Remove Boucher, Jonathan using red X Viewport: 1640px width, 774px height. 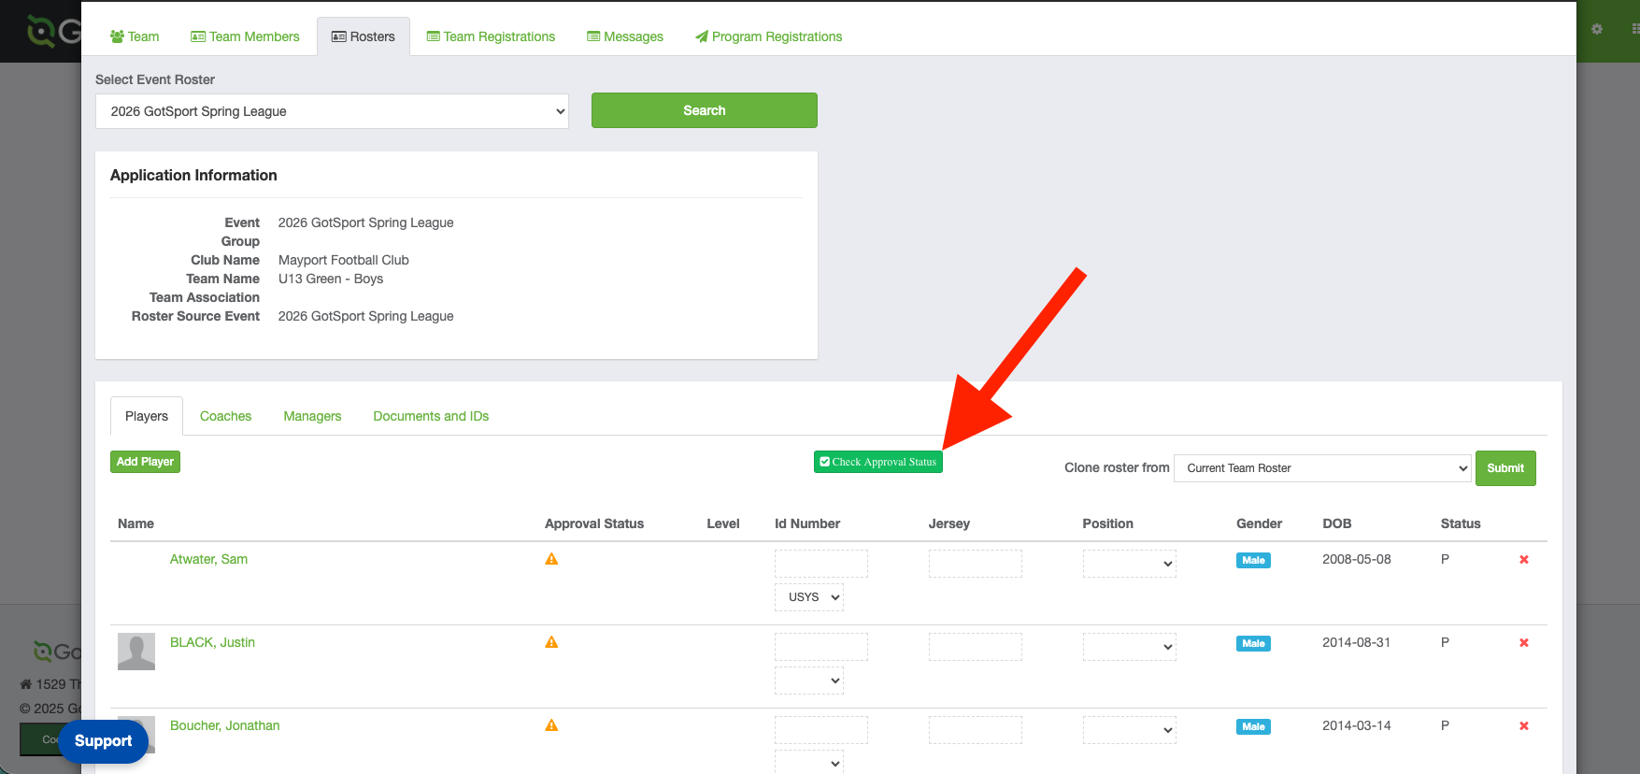[x=1523, y=726]
